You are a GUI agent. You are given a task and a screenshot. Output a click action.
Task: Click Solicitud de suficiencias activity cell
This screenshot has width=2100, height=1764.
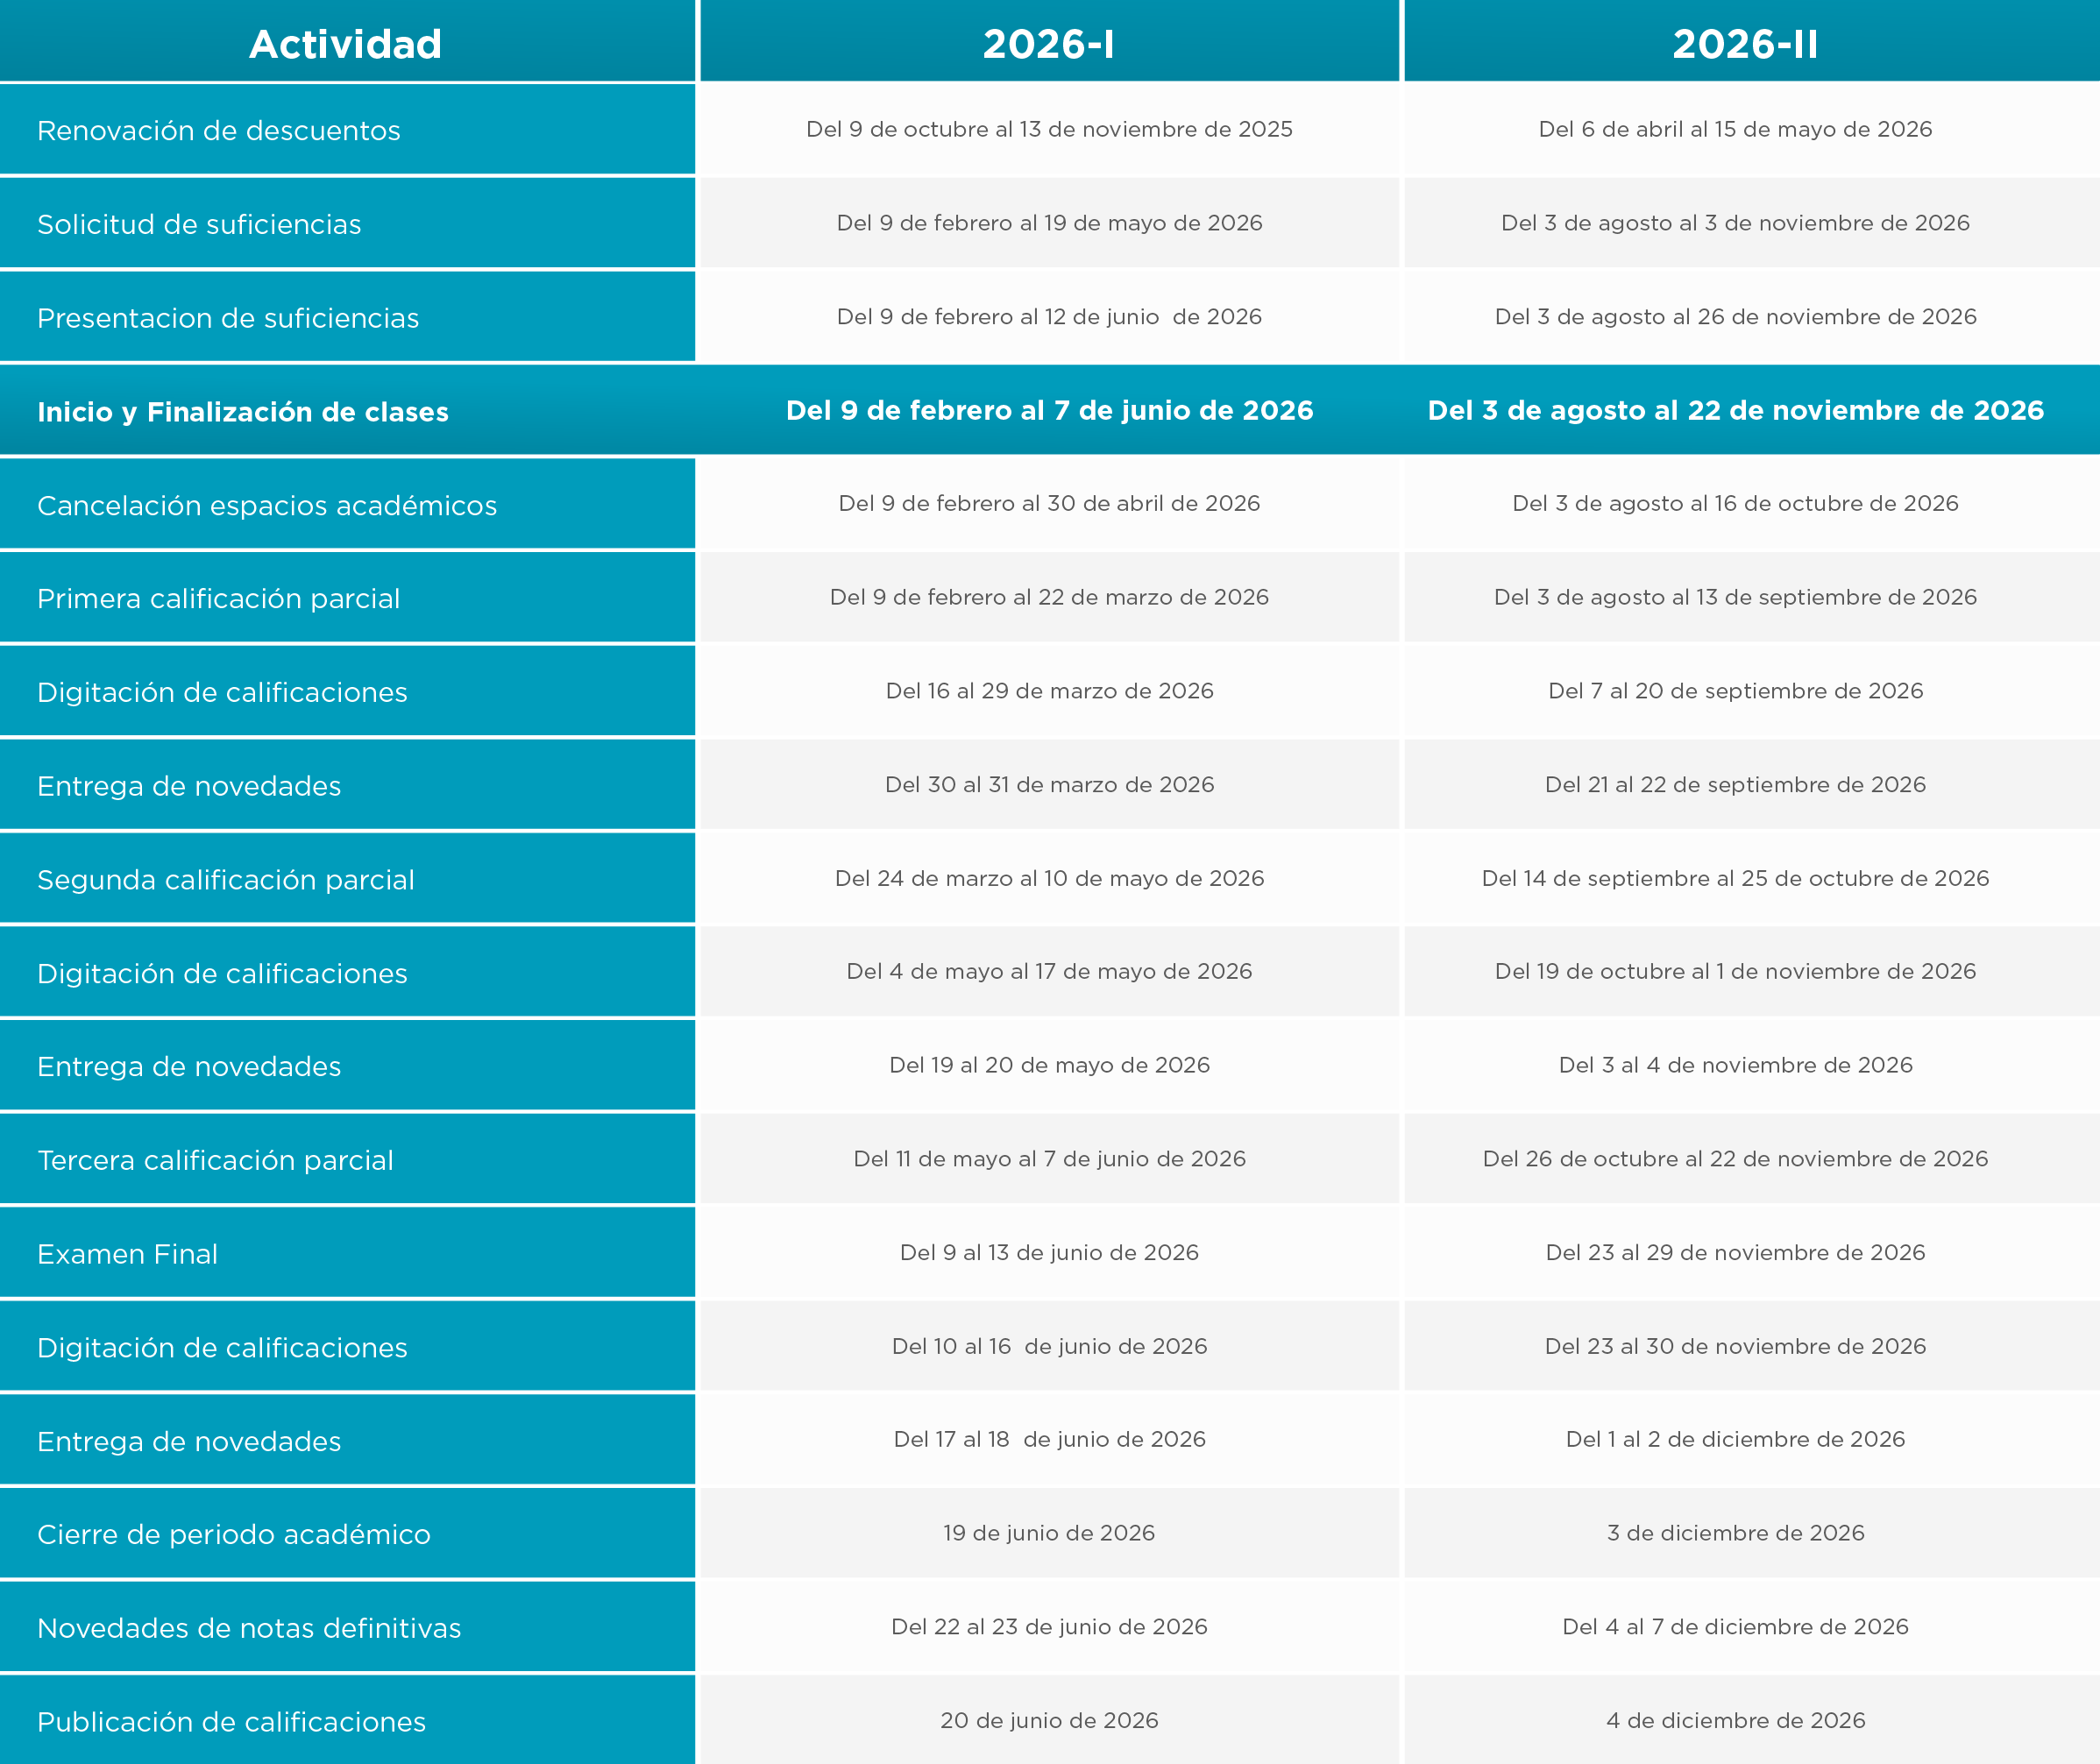[199, 224]
